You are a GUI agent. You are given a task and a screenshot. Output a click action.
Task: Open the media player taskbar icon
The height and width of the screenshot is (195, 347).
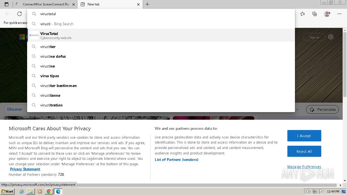pos(40,191)
